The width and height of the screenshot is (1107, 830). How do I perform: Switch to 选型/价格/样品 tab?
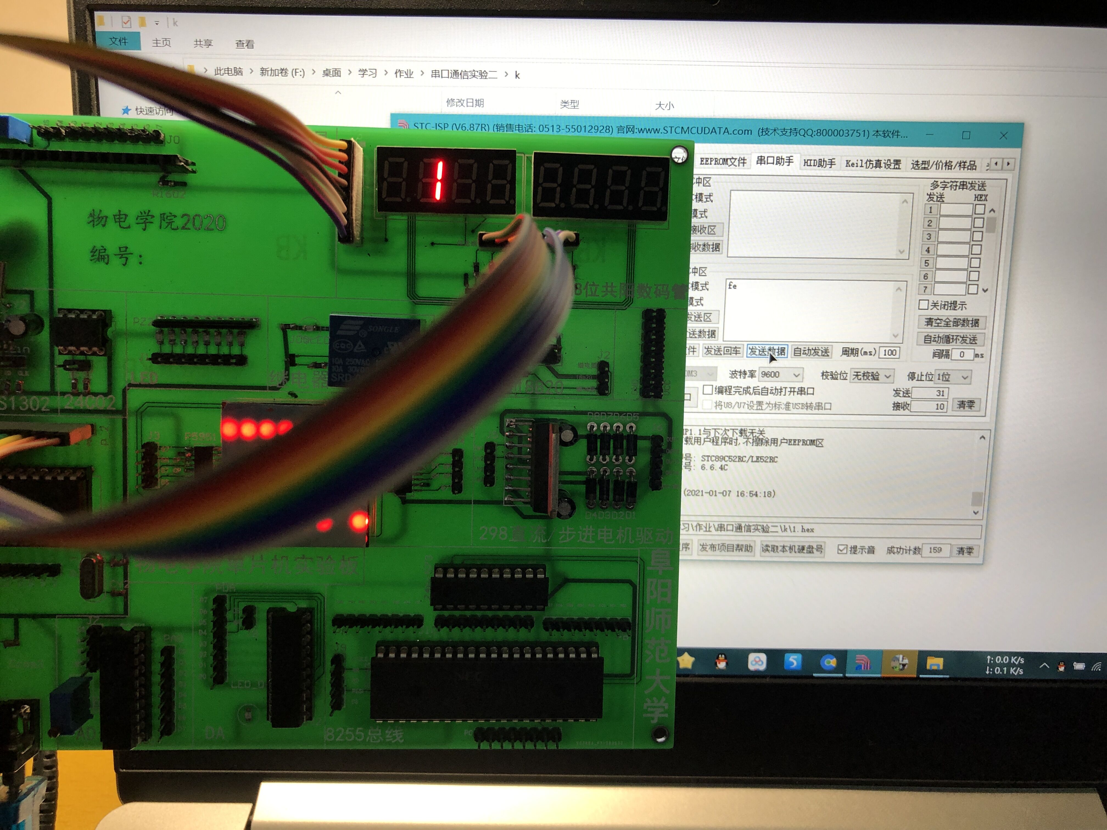pyautogui.click(x=943, y=165)
